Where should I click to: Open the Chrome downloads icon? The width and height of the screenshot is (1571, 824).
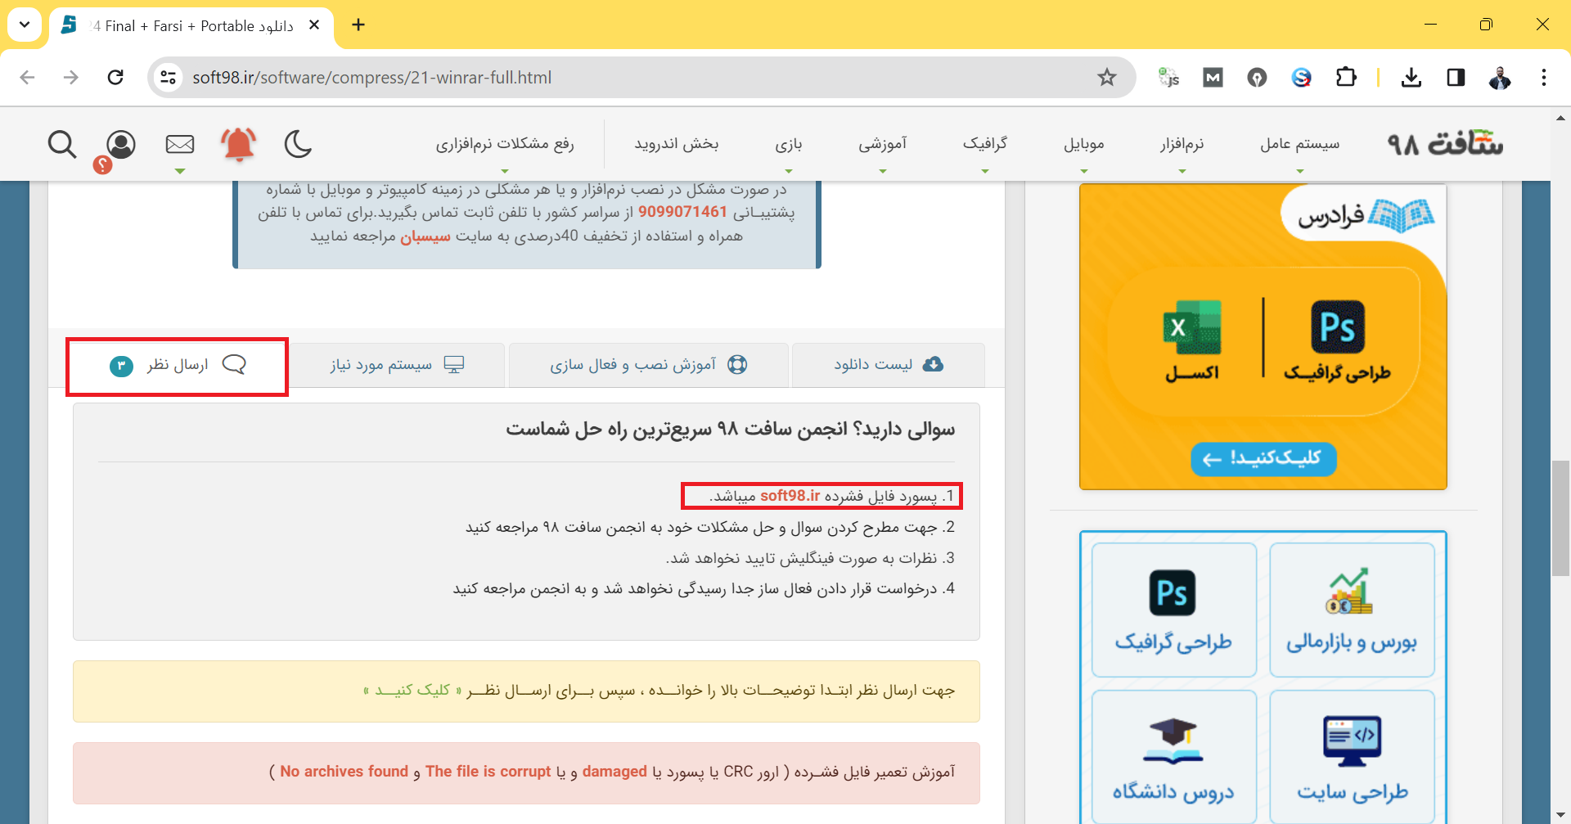[x=1411, y=78]
